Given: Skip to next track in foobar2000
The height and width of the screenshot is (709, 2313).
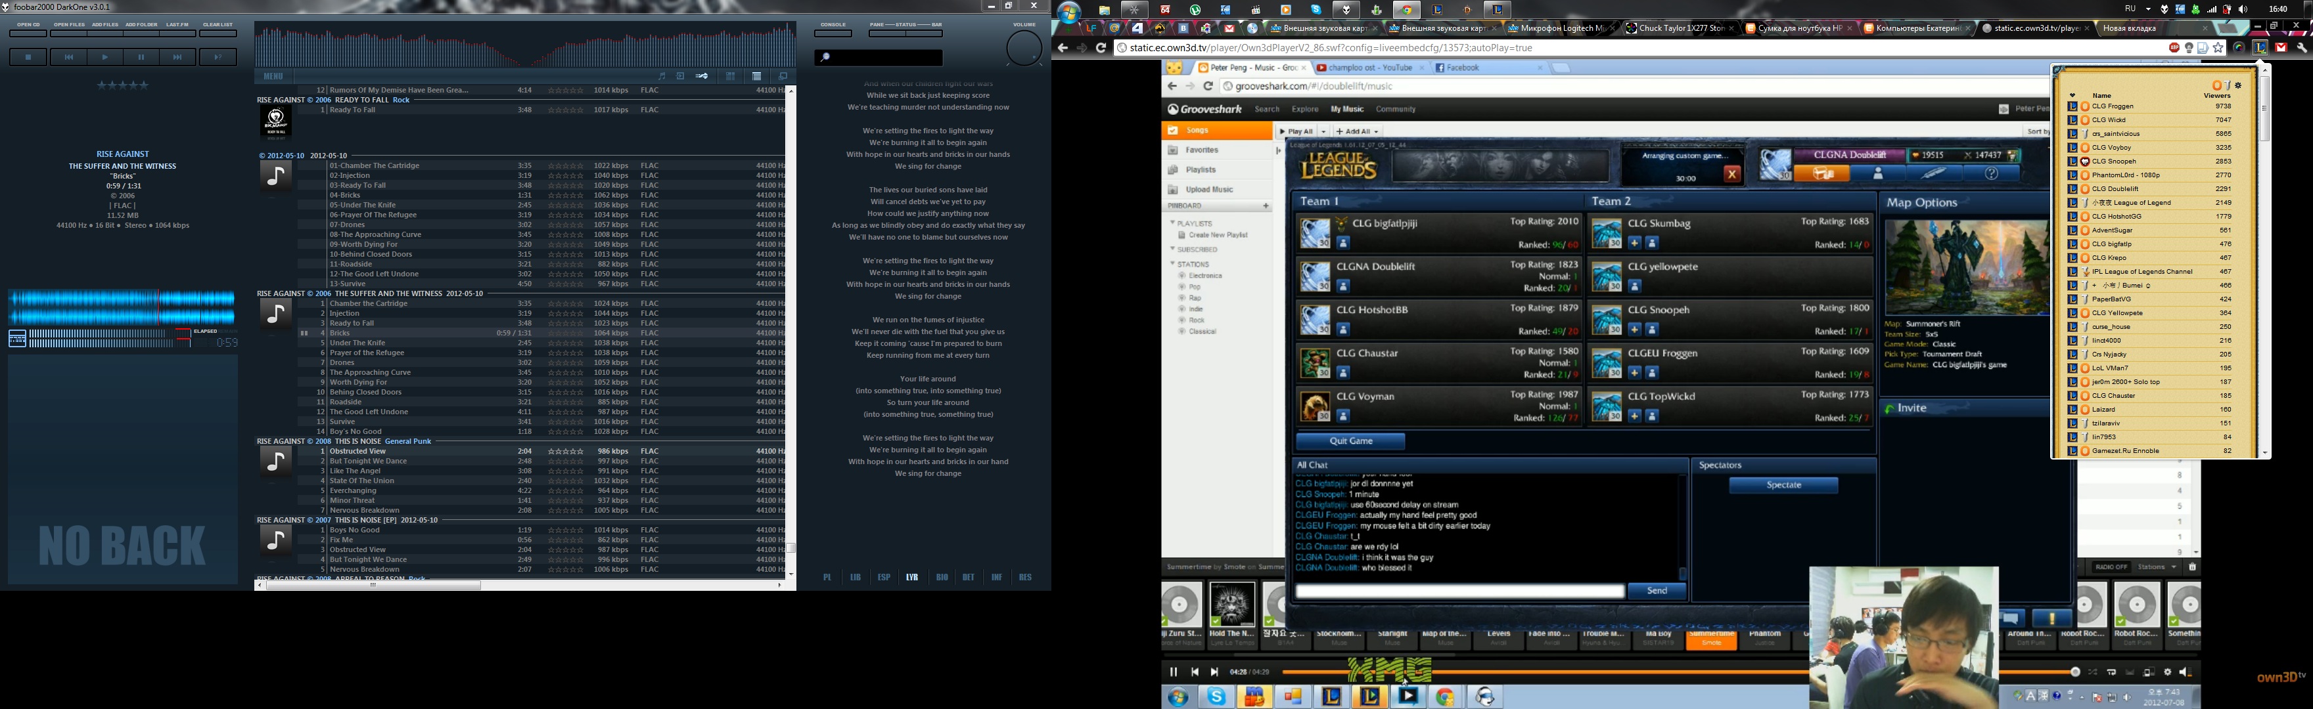Looking at the screenshot, I should (x=178, y=57).
